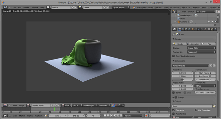
Task: Toggle Camera visibility eye in outliner
Action: click(x=209, y=21)
